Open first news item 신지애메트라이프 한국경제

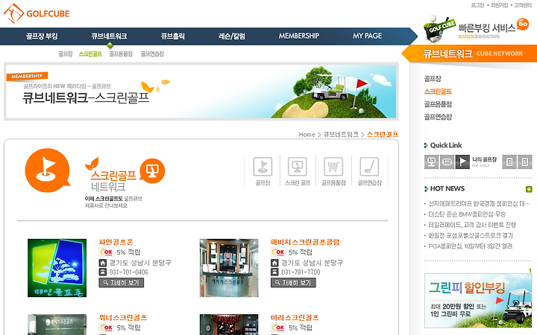tap(479, 204)
